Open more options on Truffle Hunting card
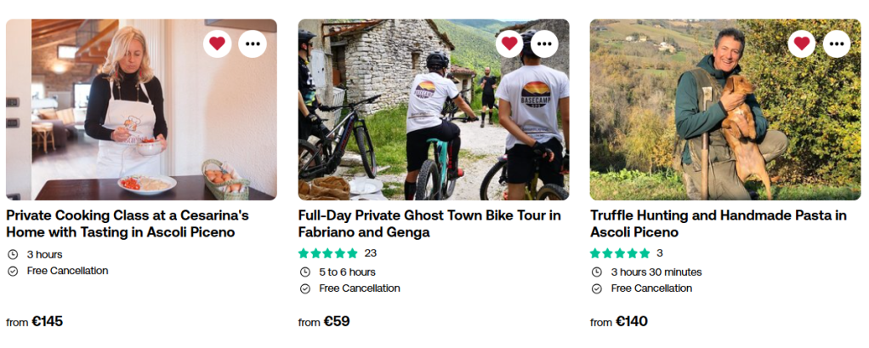Screen dimensions: 869x348 [x=837, y=43]
